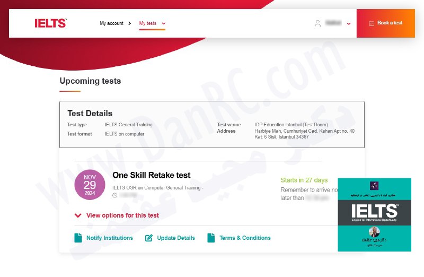Expand the My tests dropdown arrow
The height and width of the screenshot is (277, 424).
coord(164,23)
